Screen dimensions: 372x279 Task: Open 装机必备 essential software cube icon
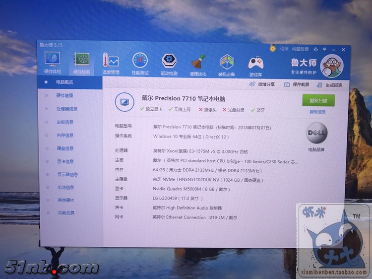click(x=227, y=66)
